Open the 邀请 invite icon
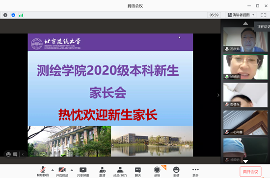 coord(102,172)
